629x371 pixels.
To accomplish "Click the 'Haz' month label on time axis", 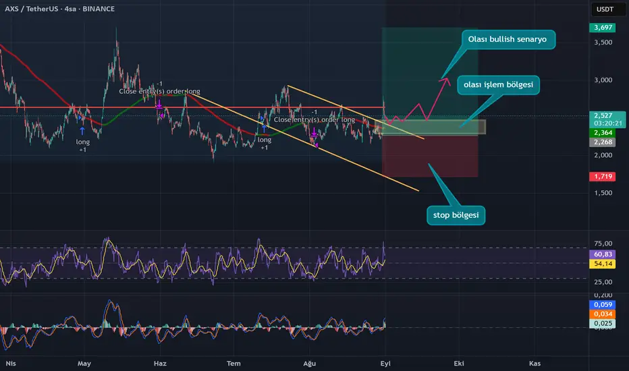I will click(160, 364).
